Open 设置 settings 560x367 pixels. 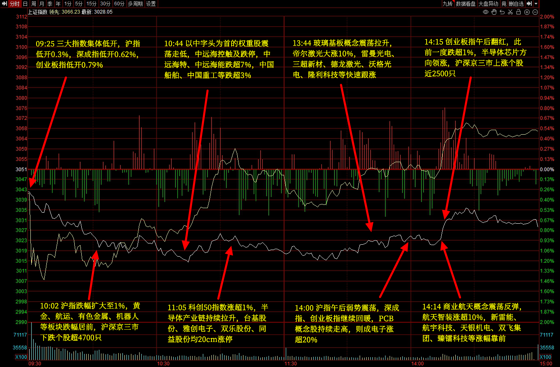coord(151,4)
